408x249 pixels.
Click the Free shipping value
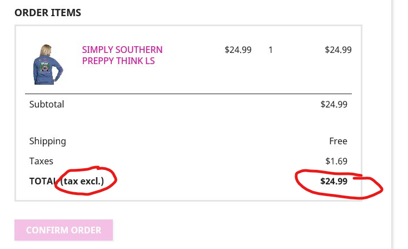[338, 141]
